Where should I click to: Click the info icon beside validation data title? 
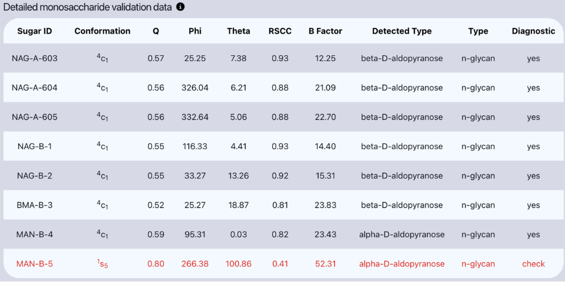180,7
